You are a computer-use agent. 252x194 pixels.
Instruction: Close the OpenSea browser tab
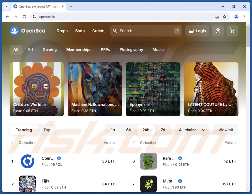pyautogui.click(x=63, y=6)
